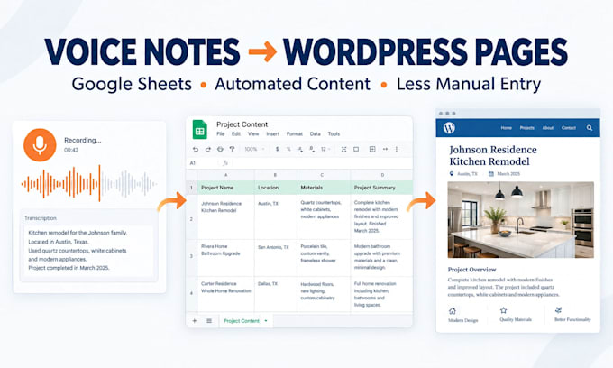This screenshot has width=613, height=368.
Task: Click the Location header cell
Action: coord(276,188)
